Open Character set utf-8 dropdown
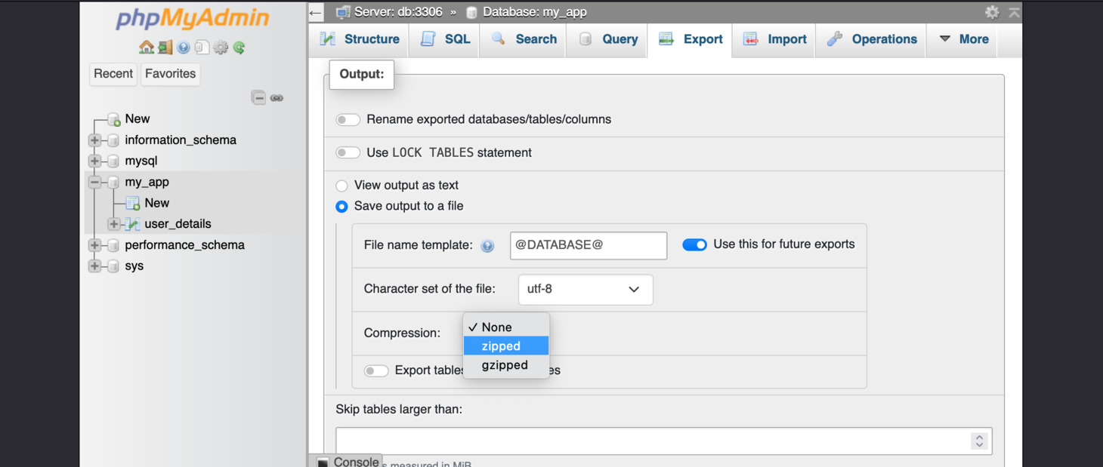1103x467 pixels. click(x=585, y=290)
